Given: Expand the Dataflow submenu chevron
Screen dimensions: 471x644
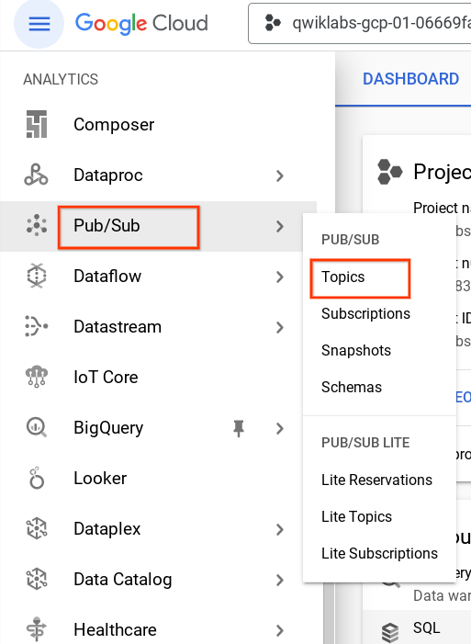Looking at the screenshot, I should 280,277.
